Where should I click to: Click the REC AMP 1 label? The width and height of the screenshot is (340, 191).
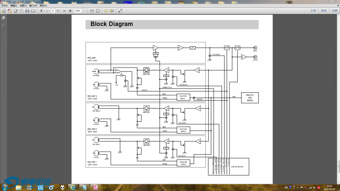pyautogui.click(x=92, y=162)
